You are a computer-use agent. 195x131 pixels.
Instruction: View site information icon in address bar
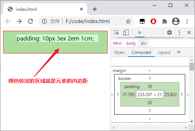44,21
